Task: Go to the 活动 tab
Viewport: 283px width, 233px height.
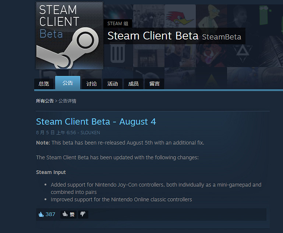Action: [x=113, y=84]
